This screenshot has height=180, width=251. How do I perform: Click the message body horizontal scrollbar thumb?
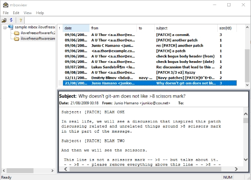(145, 169)
